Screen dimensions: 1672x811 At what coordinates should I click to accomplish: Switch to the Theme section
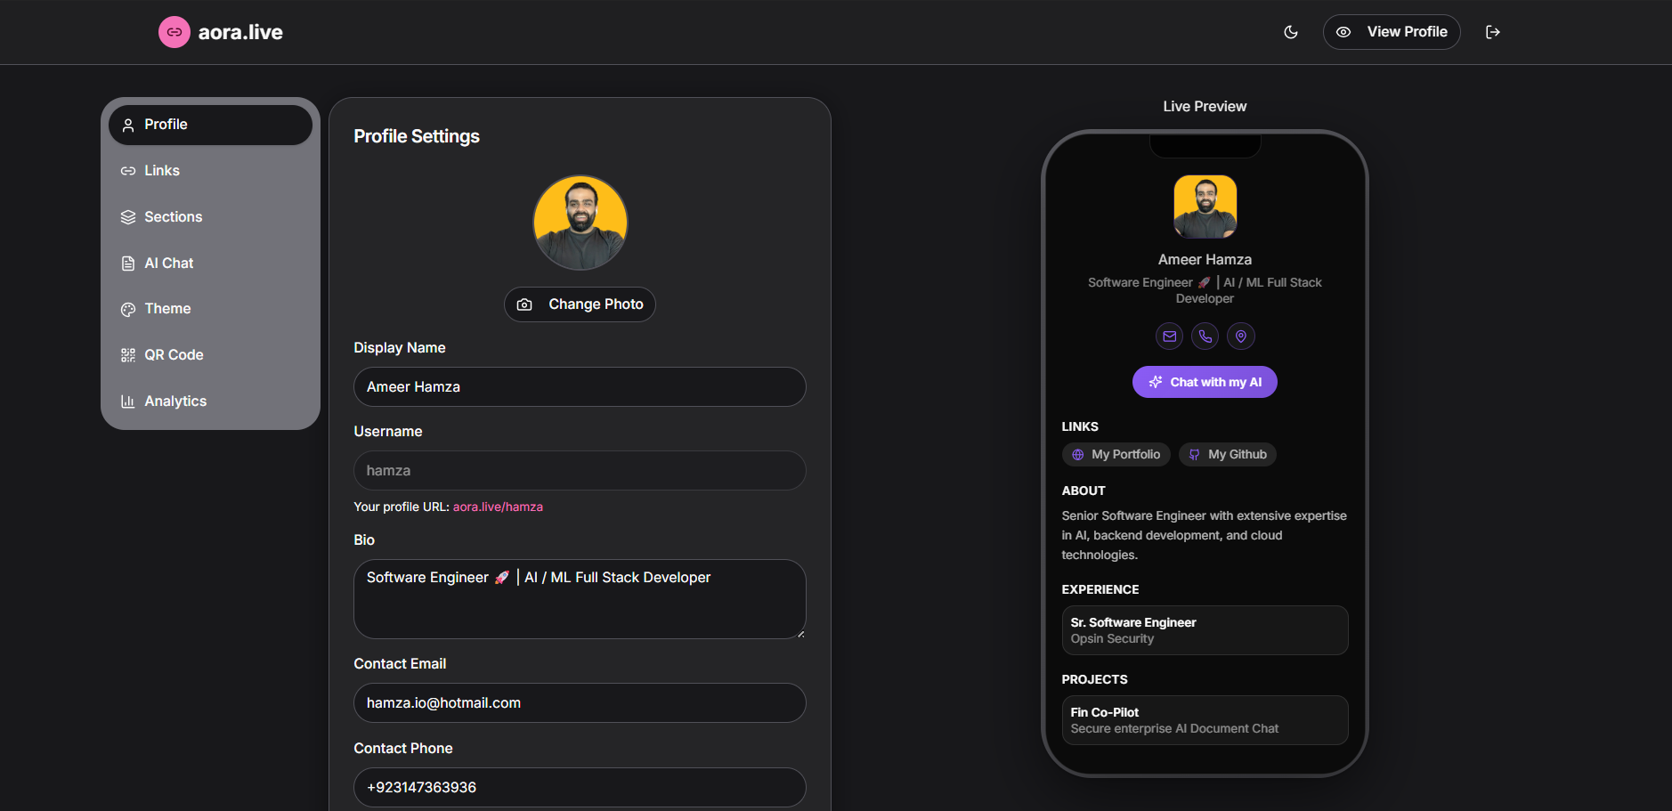[166, 308]
